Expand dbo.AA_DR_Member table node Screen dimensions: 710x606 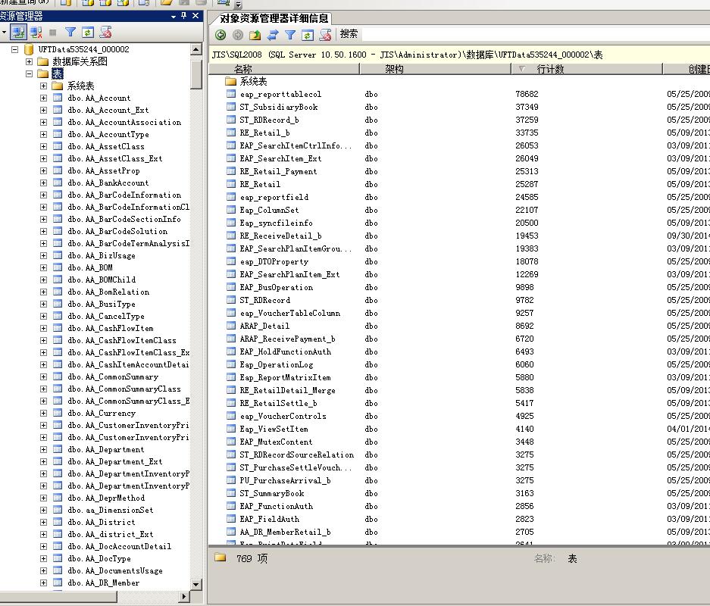click(x=43, y=583)
